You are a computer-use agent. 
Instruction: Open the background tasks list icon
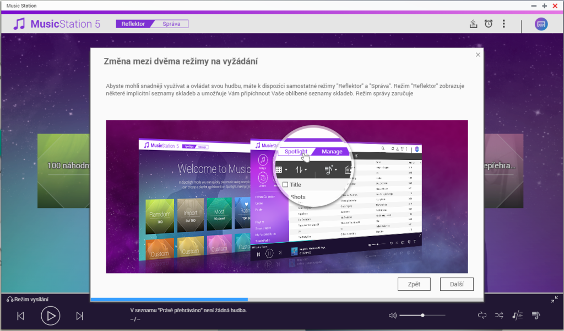tap(473, 24)
